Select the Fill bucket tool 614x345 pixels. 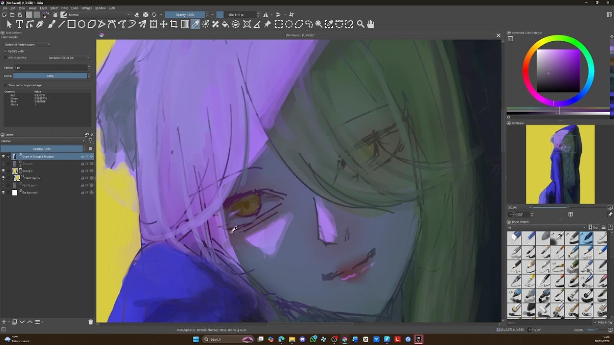click(225, 24)
